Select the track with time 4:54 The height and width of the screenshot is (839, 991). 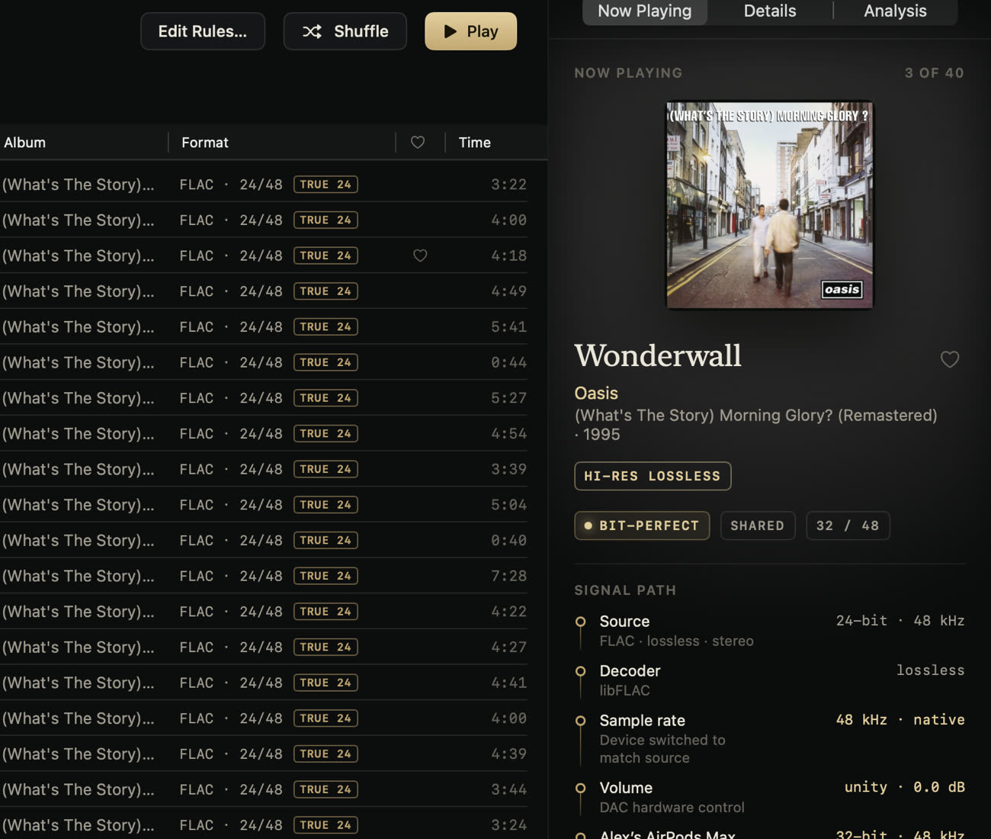tap(264, 433)
